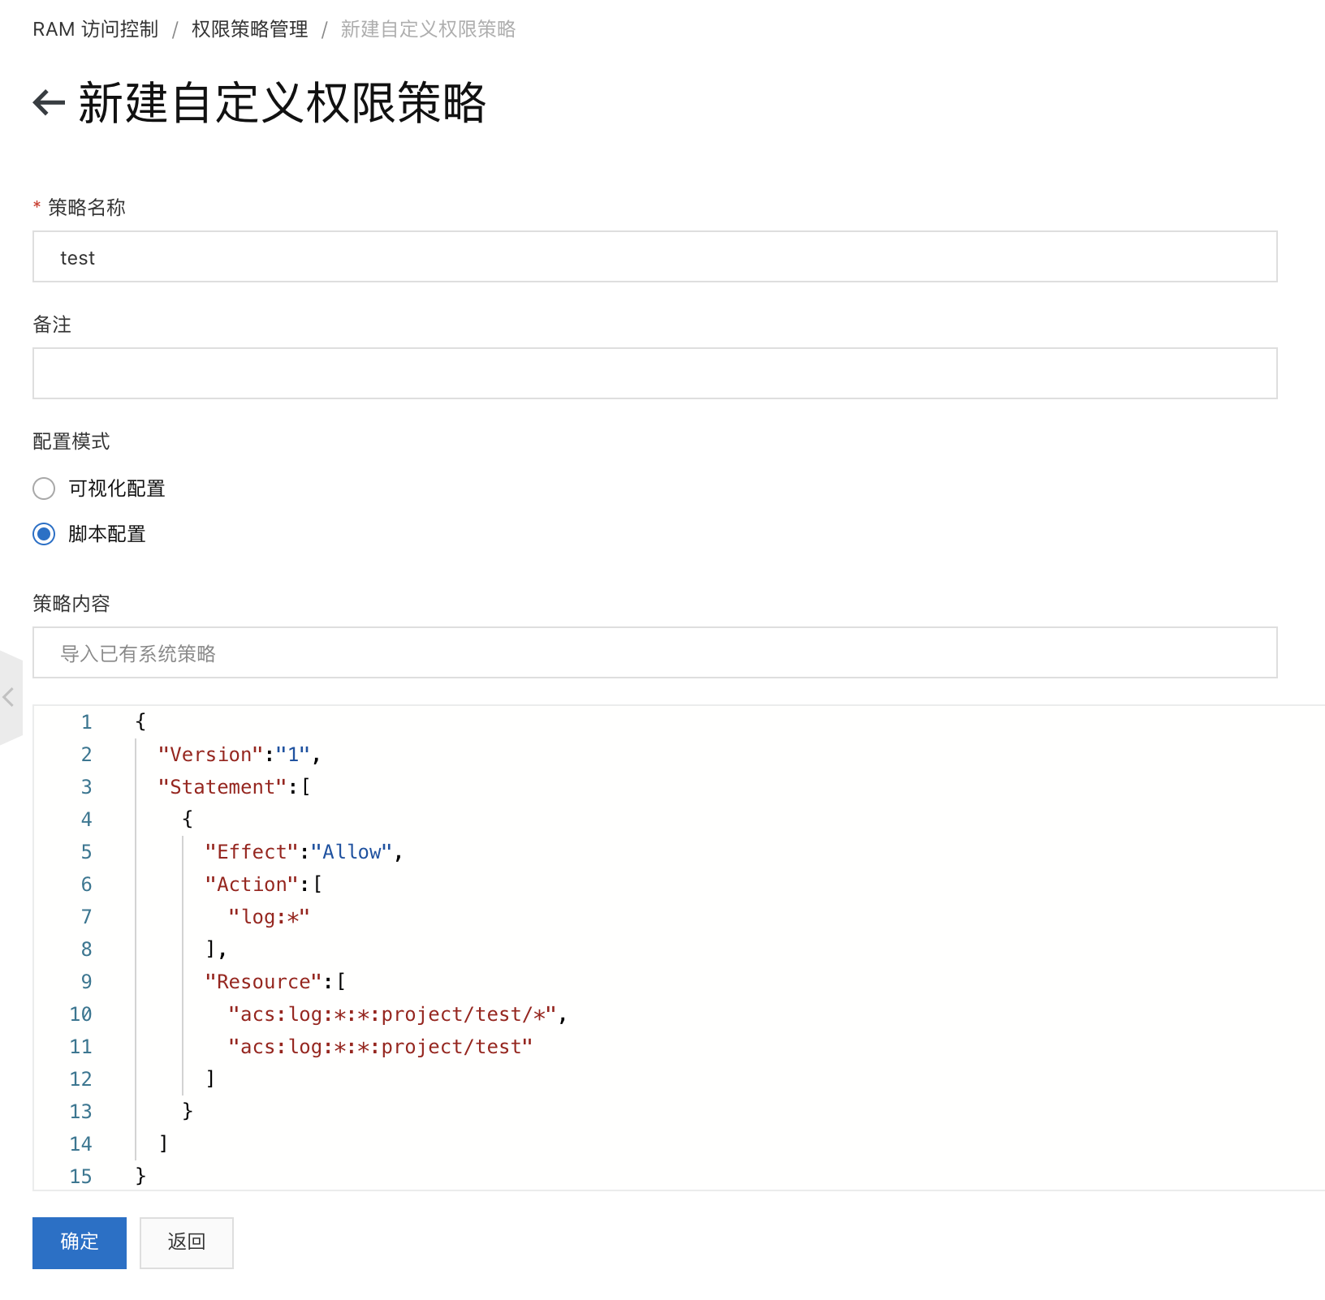The image size is (1325, 1300).
Task: Open the 导入已有系统策略 dropdown
Action: [x=654, y=652]
